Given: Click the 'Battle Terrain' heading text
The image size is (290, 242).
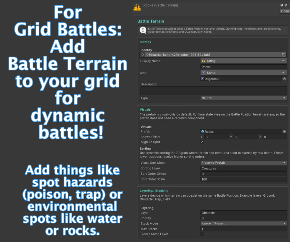Looking at the screenshot, I should [x=150, y=21].
